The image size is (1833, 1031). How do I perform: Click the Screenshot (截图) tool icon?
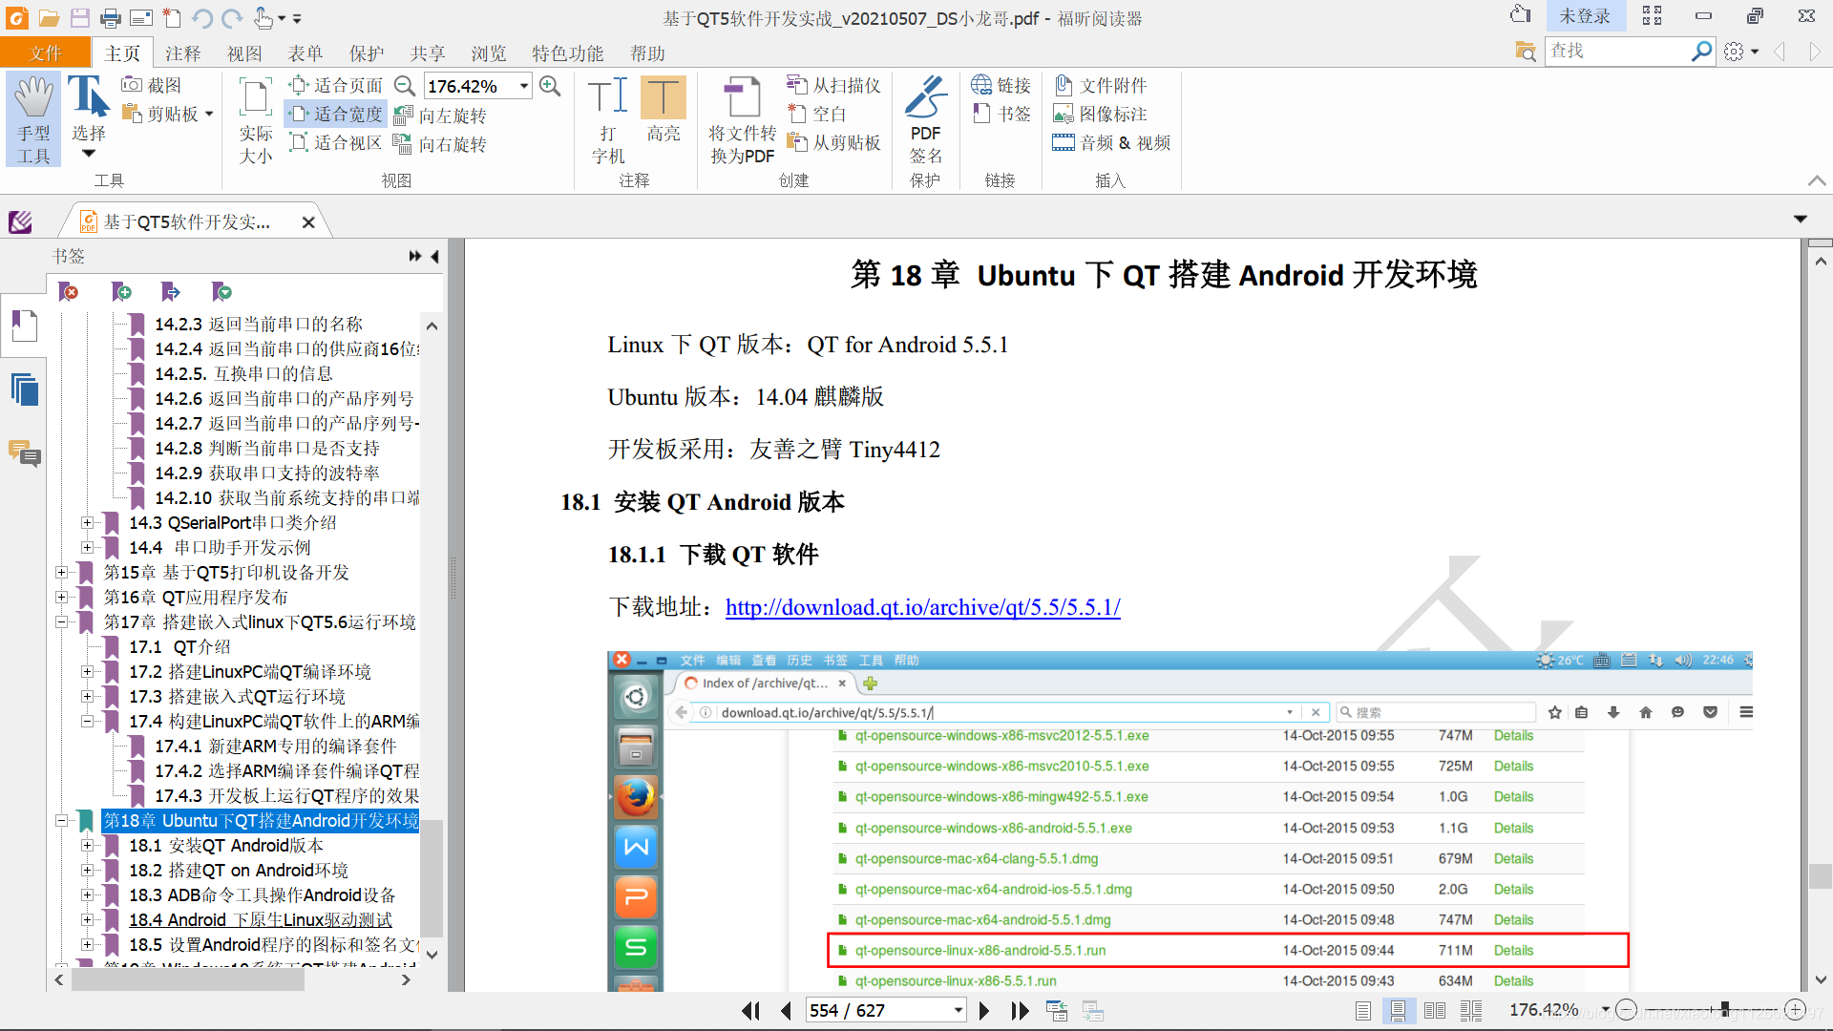[x=132, y=85]
